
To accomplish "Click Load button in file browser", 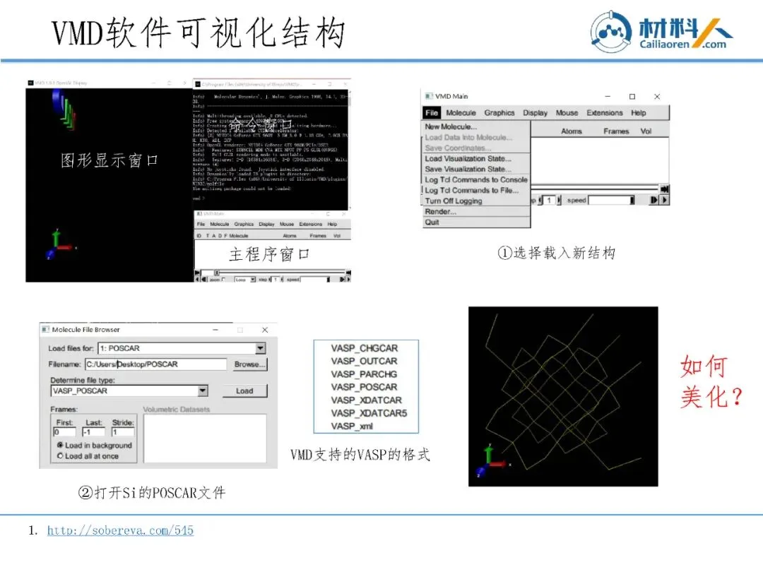I will 244,391.
